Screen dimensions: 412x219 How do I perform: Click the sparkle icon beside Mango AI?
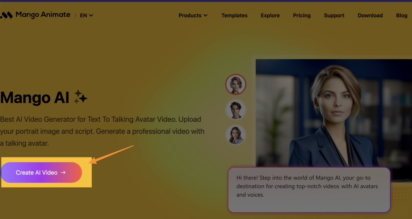tap(80, 97)
